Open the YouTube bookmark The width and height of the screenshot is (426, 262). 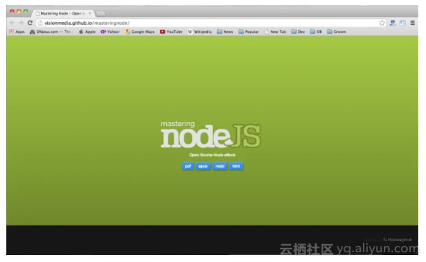[171, 32]
